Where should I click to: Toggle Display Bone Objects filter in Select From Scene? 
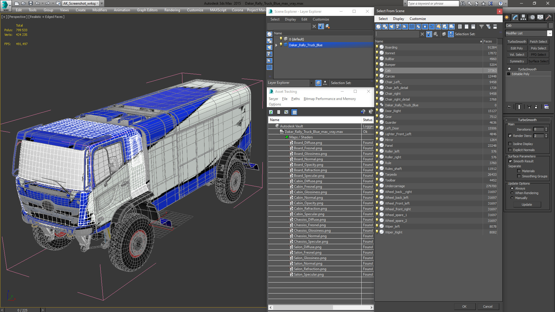tap(432, 27)
